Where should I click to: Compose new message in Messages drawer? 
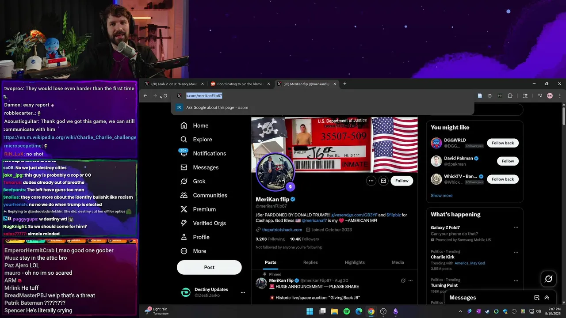click(537, 298)
